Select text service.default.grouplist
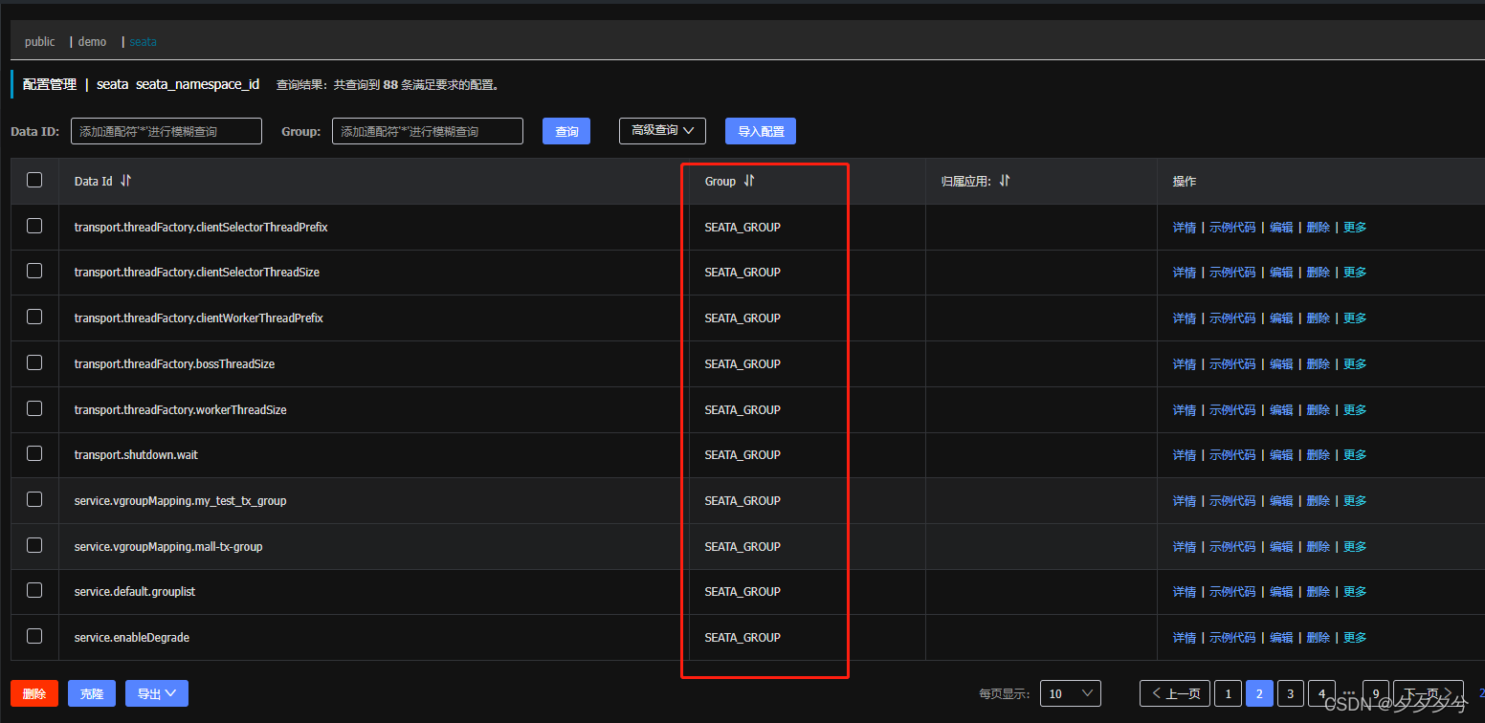The image size is (1485, 723). (135, 592)
